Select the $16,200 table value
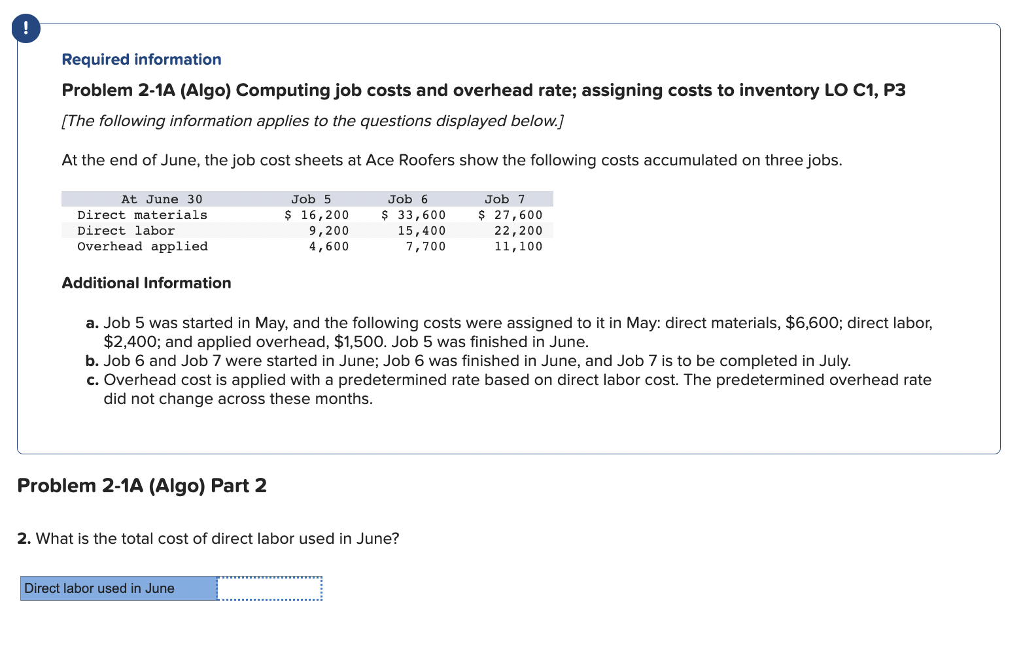Screen dimensions: 1023x672 coord(317,214)
